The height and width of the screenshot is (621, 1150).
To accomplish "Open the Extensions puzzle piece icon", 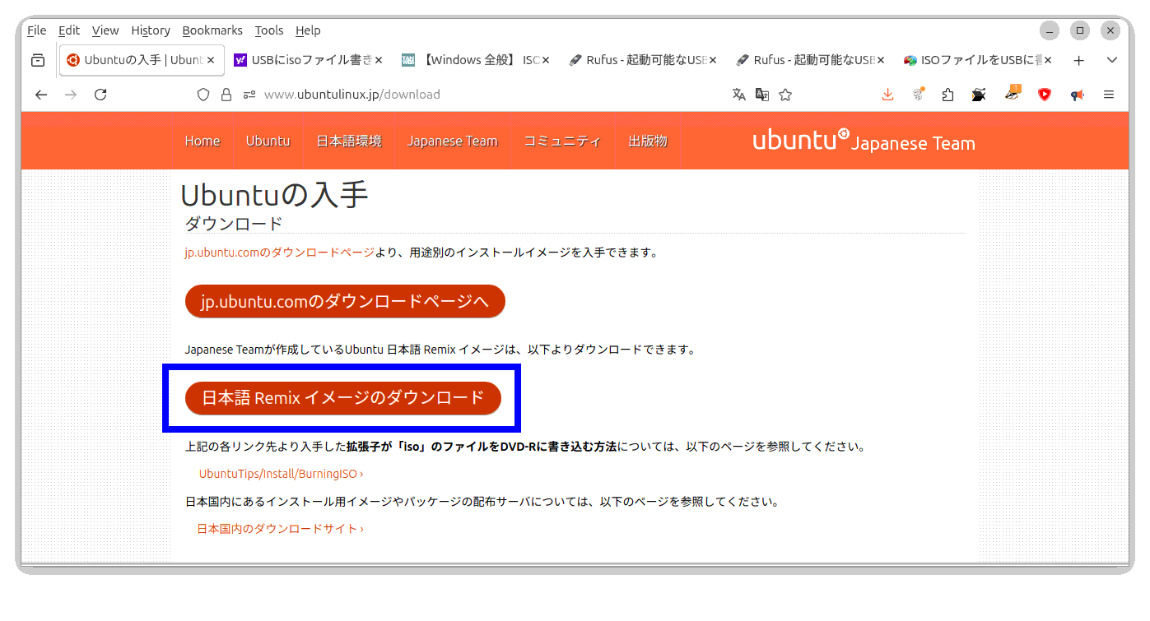I will click(947, 95).
